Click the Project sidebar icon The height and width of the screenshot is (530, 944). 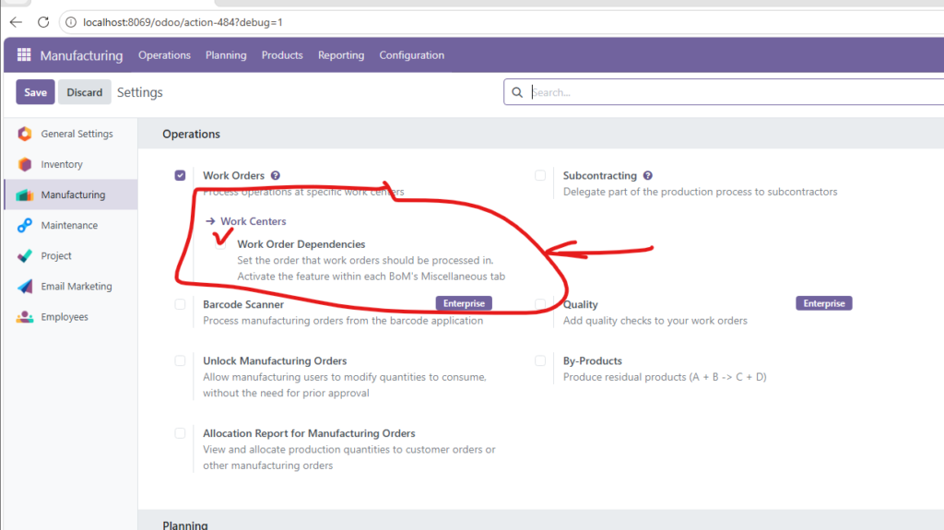point(25,255)
